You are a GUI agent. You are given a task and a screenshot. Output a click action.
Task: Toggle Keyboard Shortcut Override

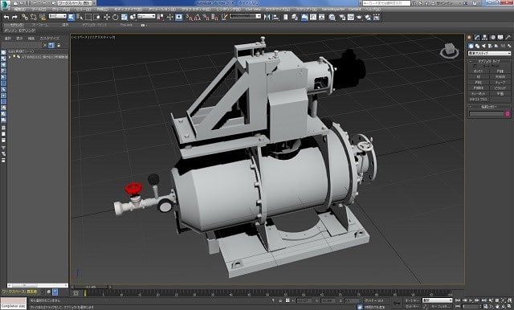tap(178, 17)
